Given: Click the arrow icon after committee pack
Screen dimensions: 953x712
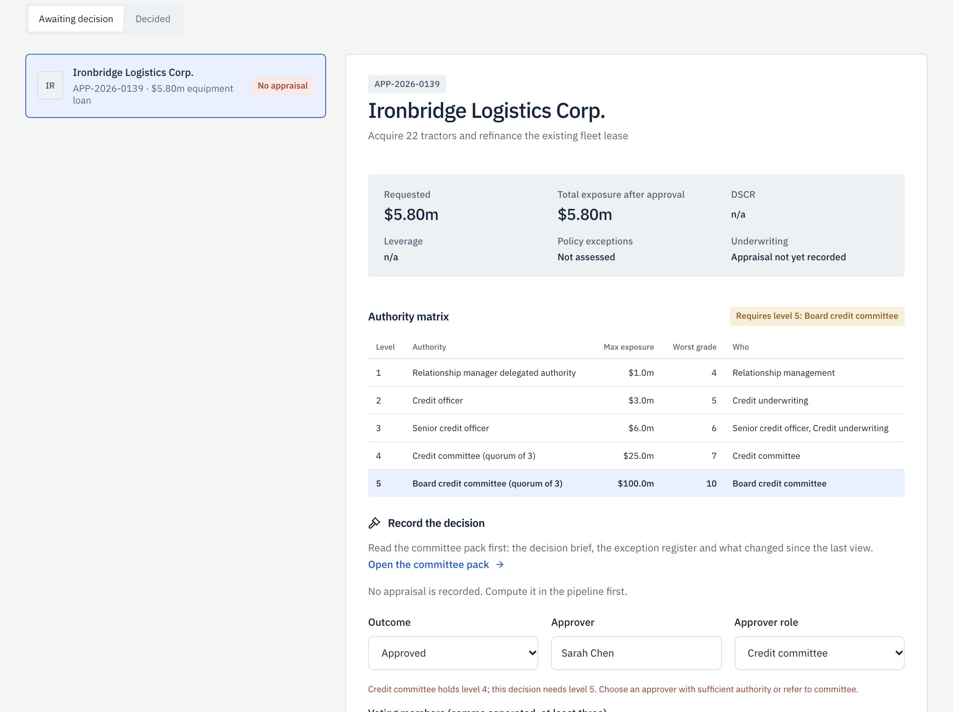Looking at the screenshot, I should pos(500,565).
